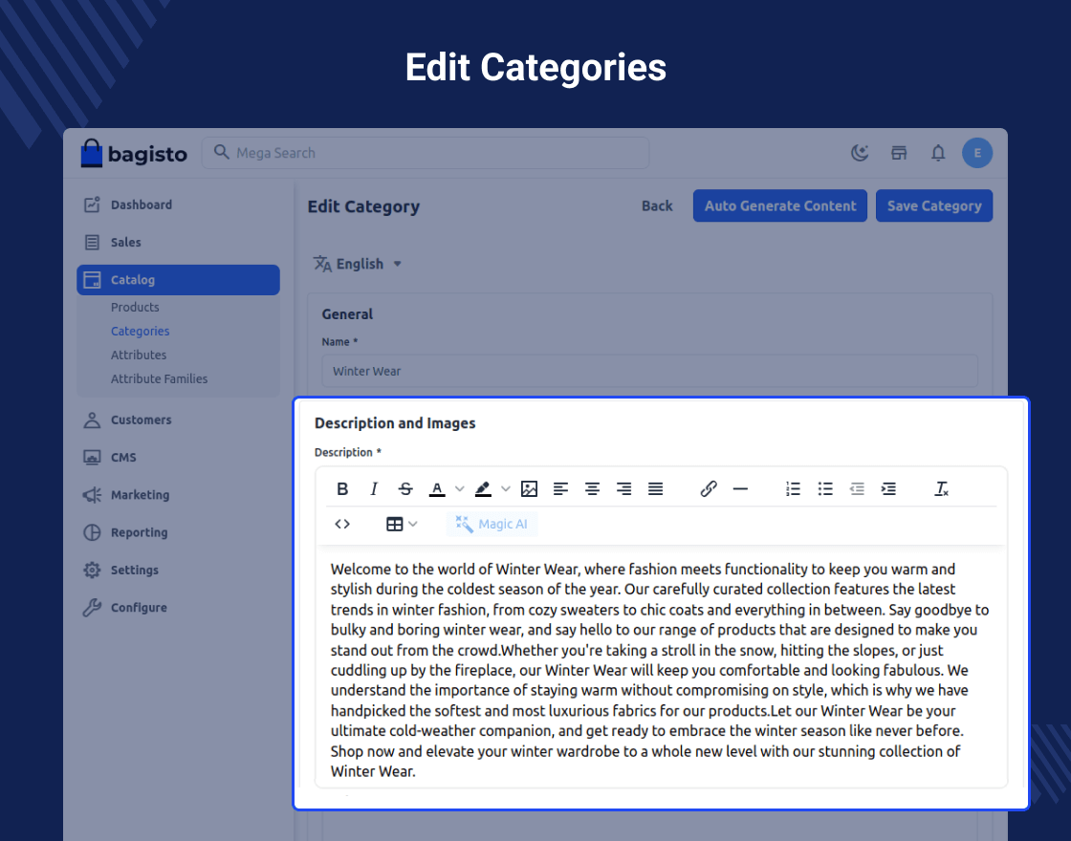Viewport: 1071px width, 841px height.
Task: Click the Name input field with Winter Wear
Action: [x=649, y=372]
